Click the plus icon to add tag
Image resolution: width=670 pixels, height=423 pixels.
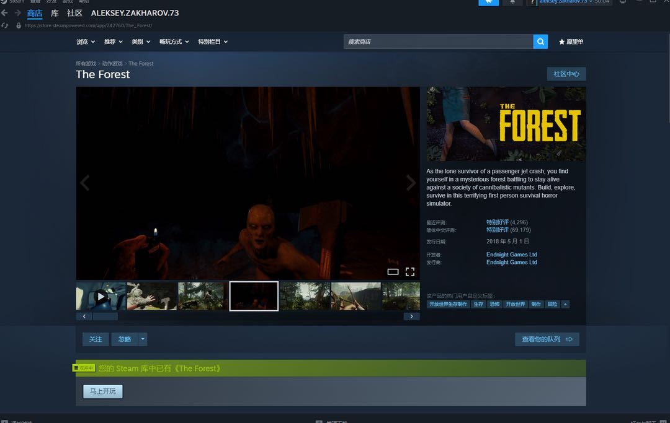point(565,304)
